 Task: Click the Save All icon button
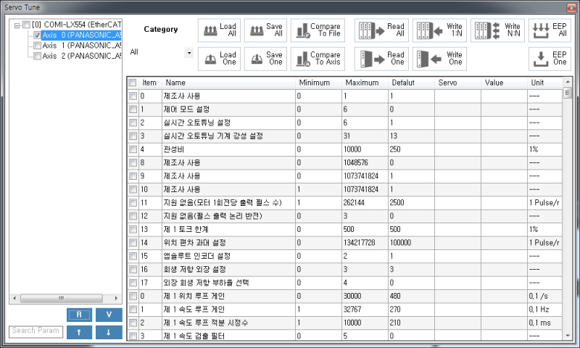pyautogui.click(x=265, y=30)
